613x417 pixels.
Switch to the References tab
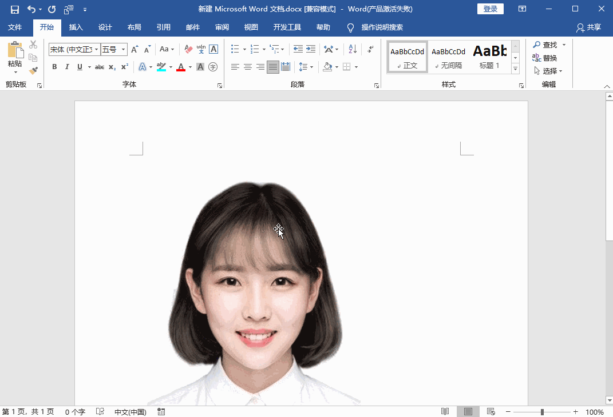(x=164, y=27)
